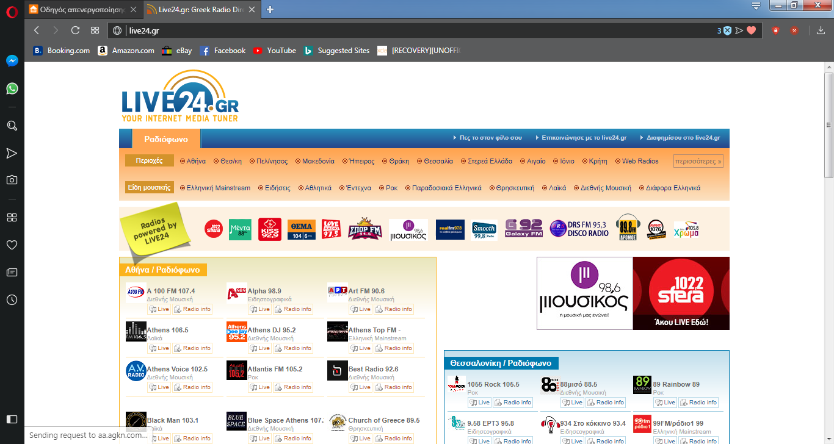
Task: Reload the page with the refresh icon
Action: click(x=76, y=30)
